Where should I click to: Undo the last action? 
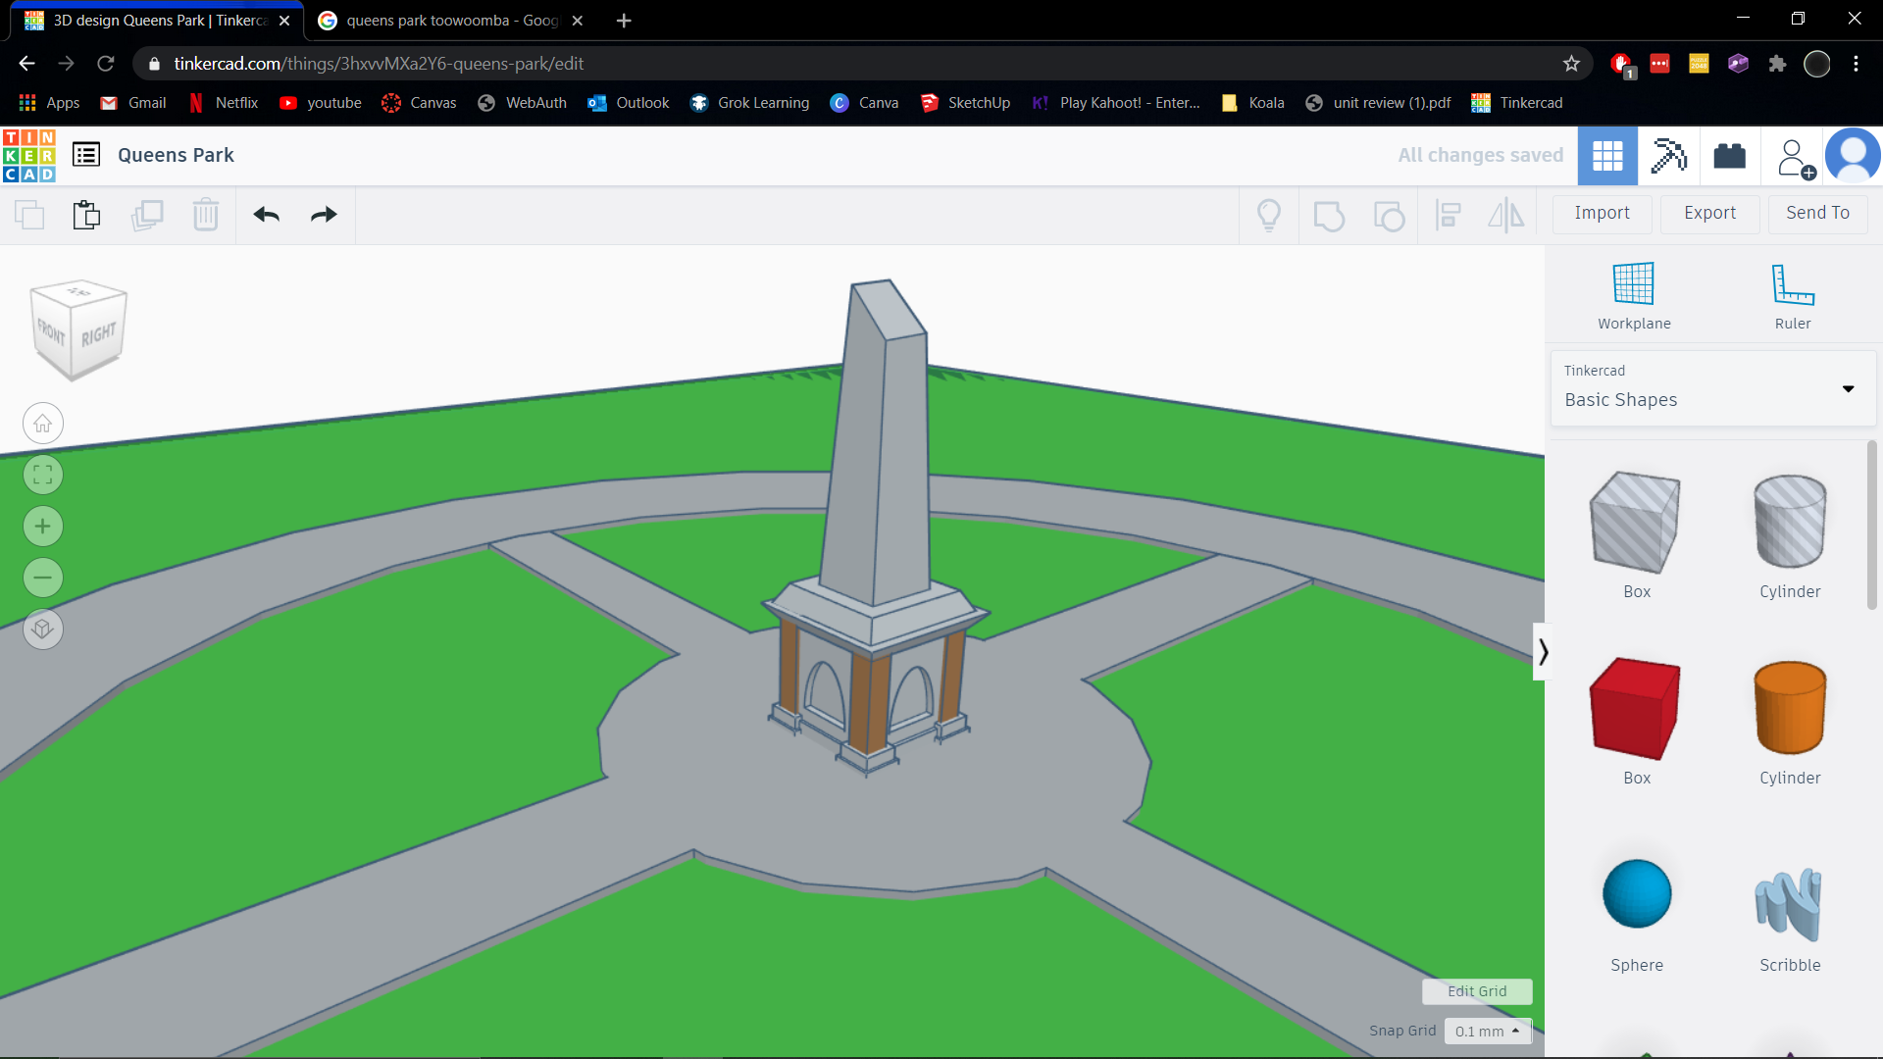(x=266, y=215)
